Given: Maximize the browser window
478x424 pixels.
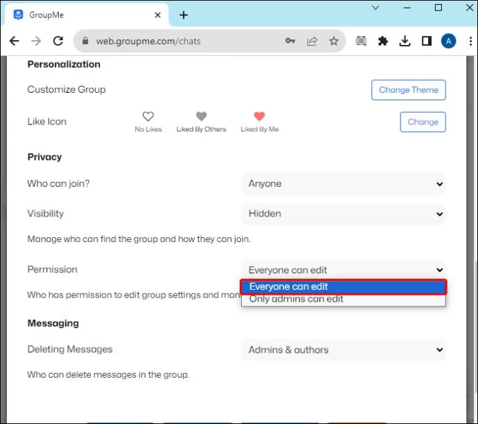Looking at the screenshot, I should click(x=439, y=8).
